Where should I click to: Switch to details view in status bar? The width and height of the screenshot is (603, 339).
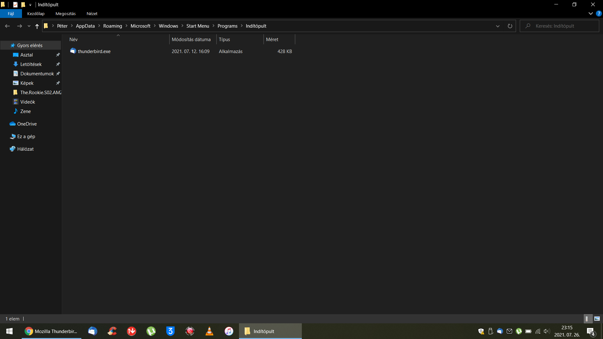(x=588, y=319)
